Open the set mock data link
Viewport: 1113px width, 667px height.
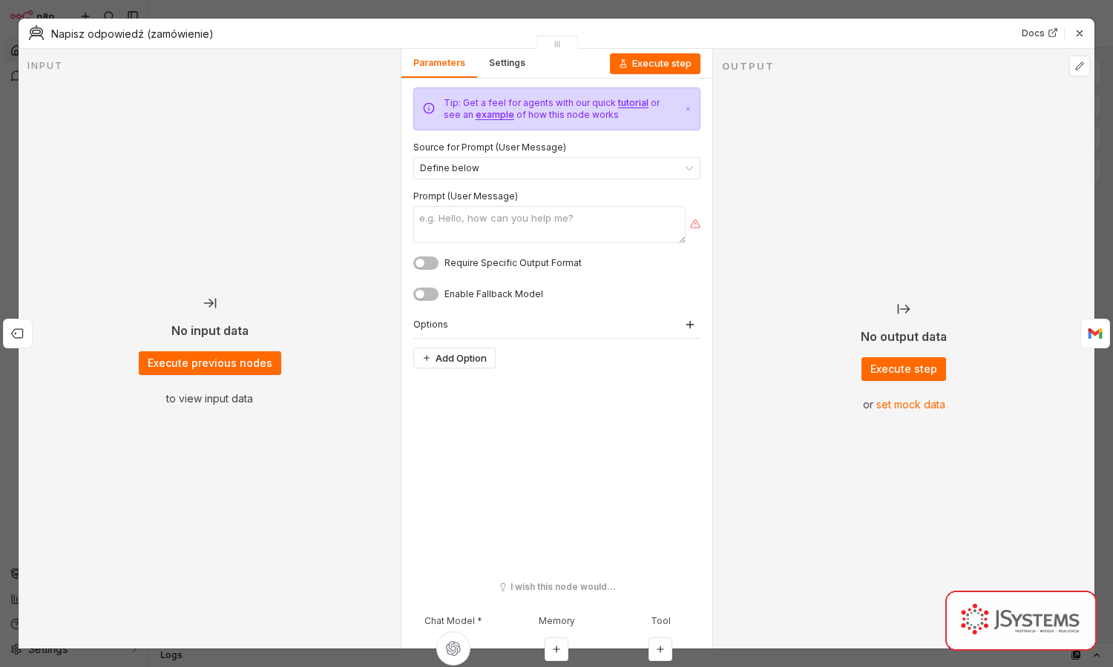coord(910,405)
